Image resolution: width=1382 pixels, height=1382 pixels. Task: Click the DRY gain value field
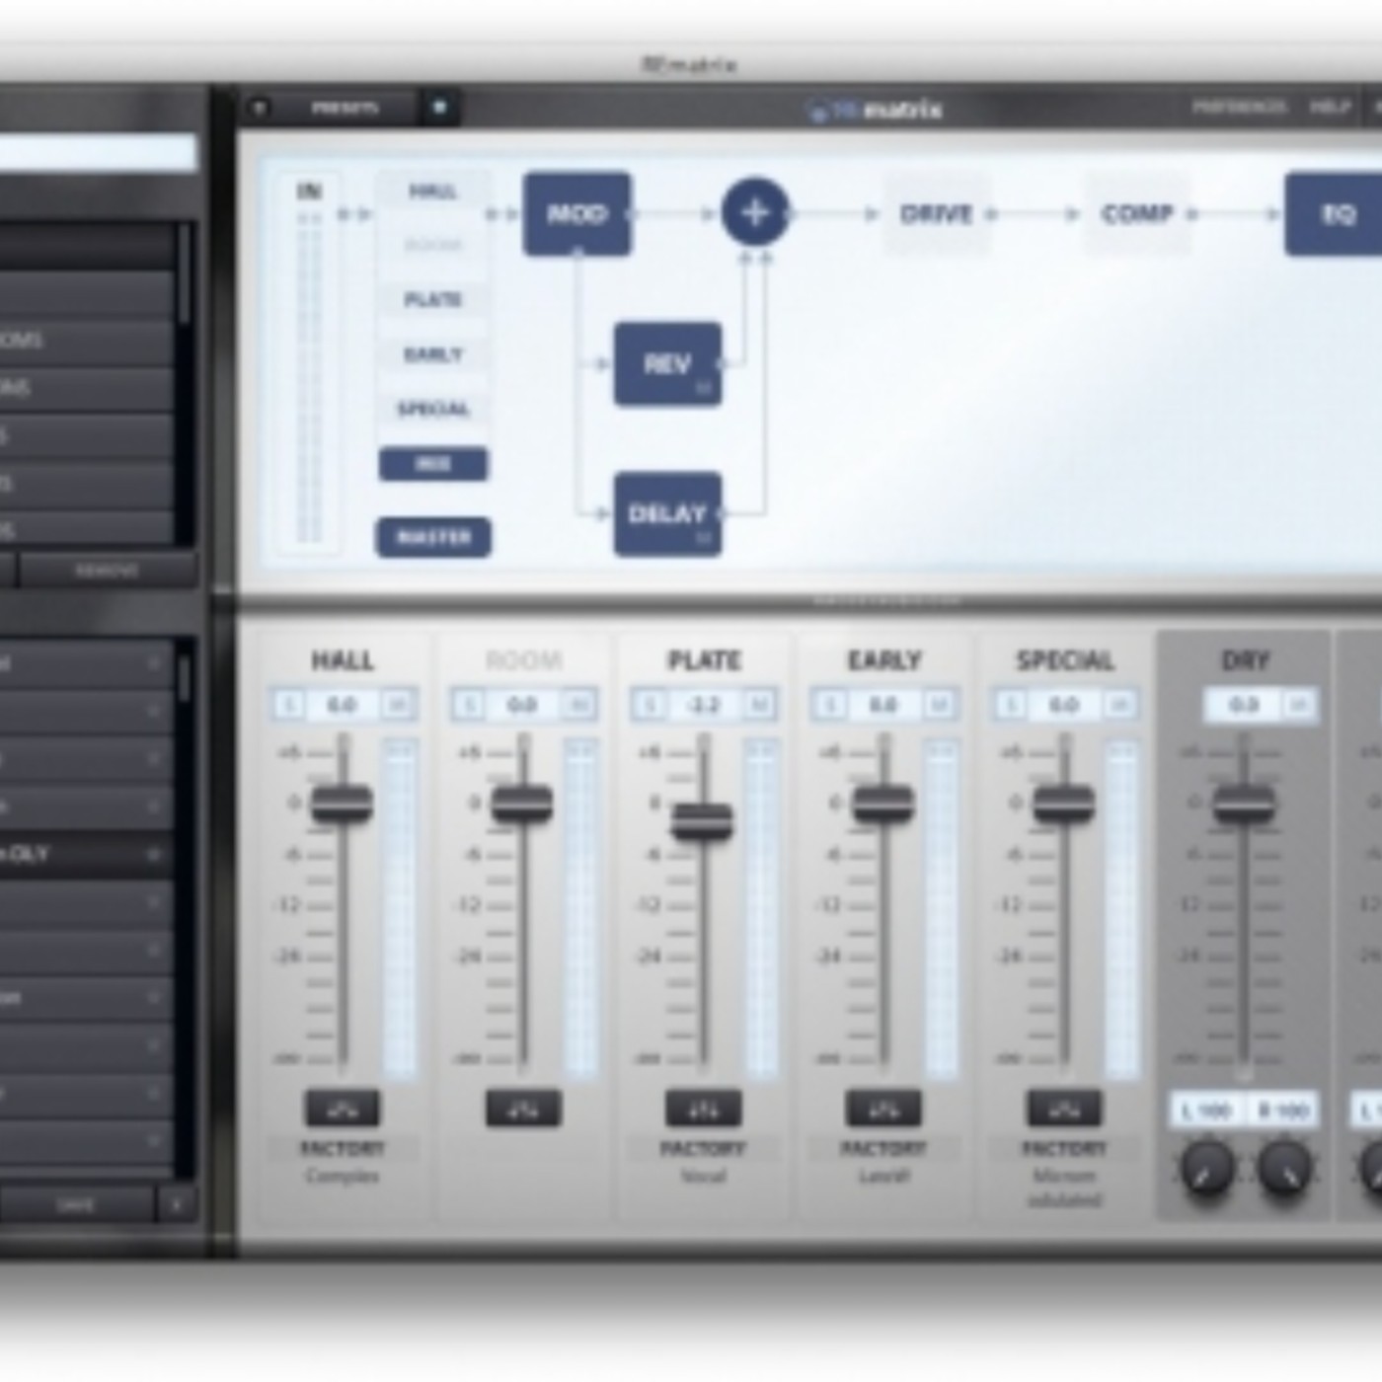[1244, 704]
